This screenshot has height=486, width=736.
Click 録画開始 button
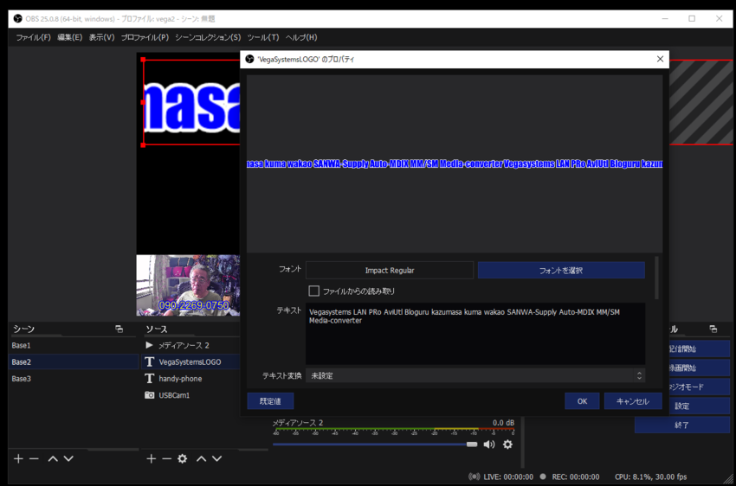tap(700, 368)
